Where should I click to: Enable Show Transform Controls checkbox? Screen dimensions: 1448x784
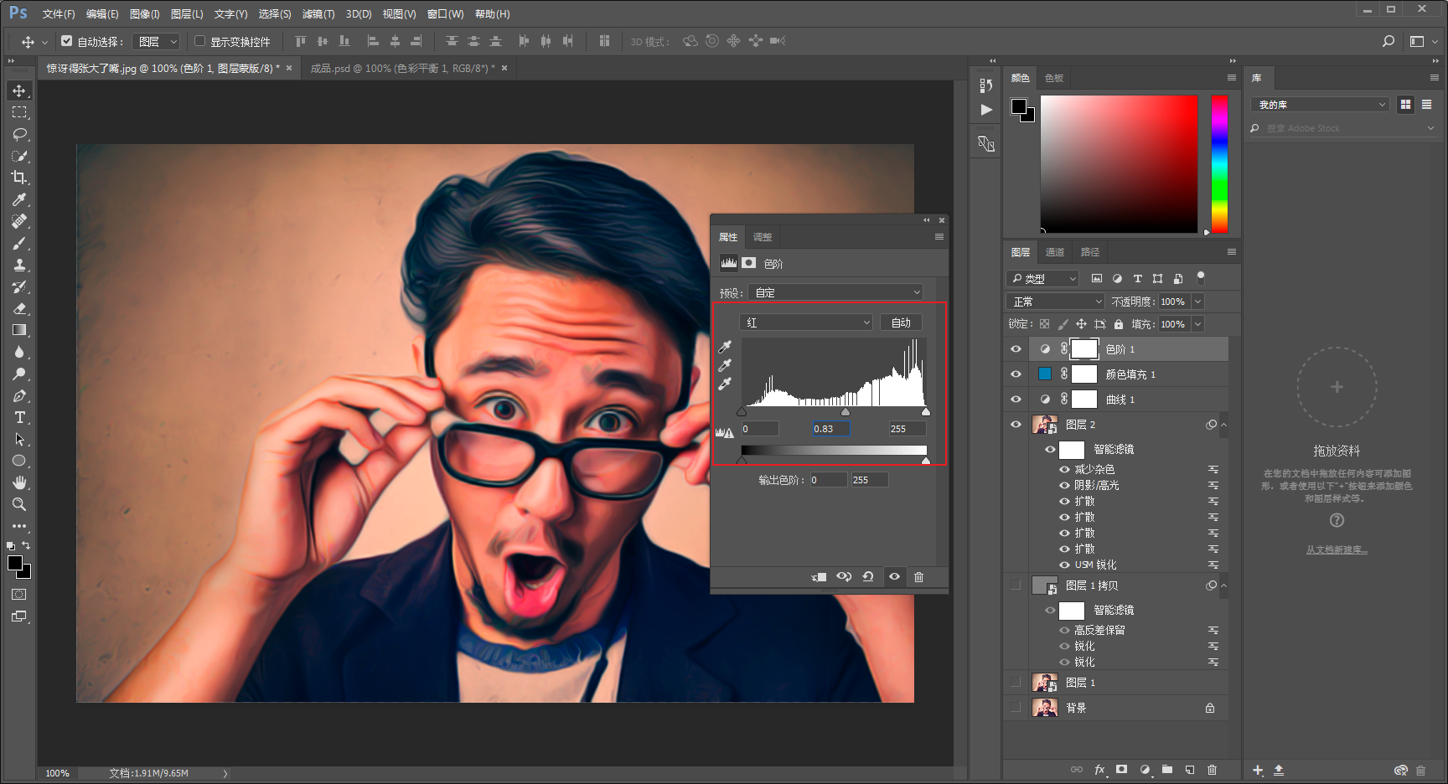tap(199, 41)
